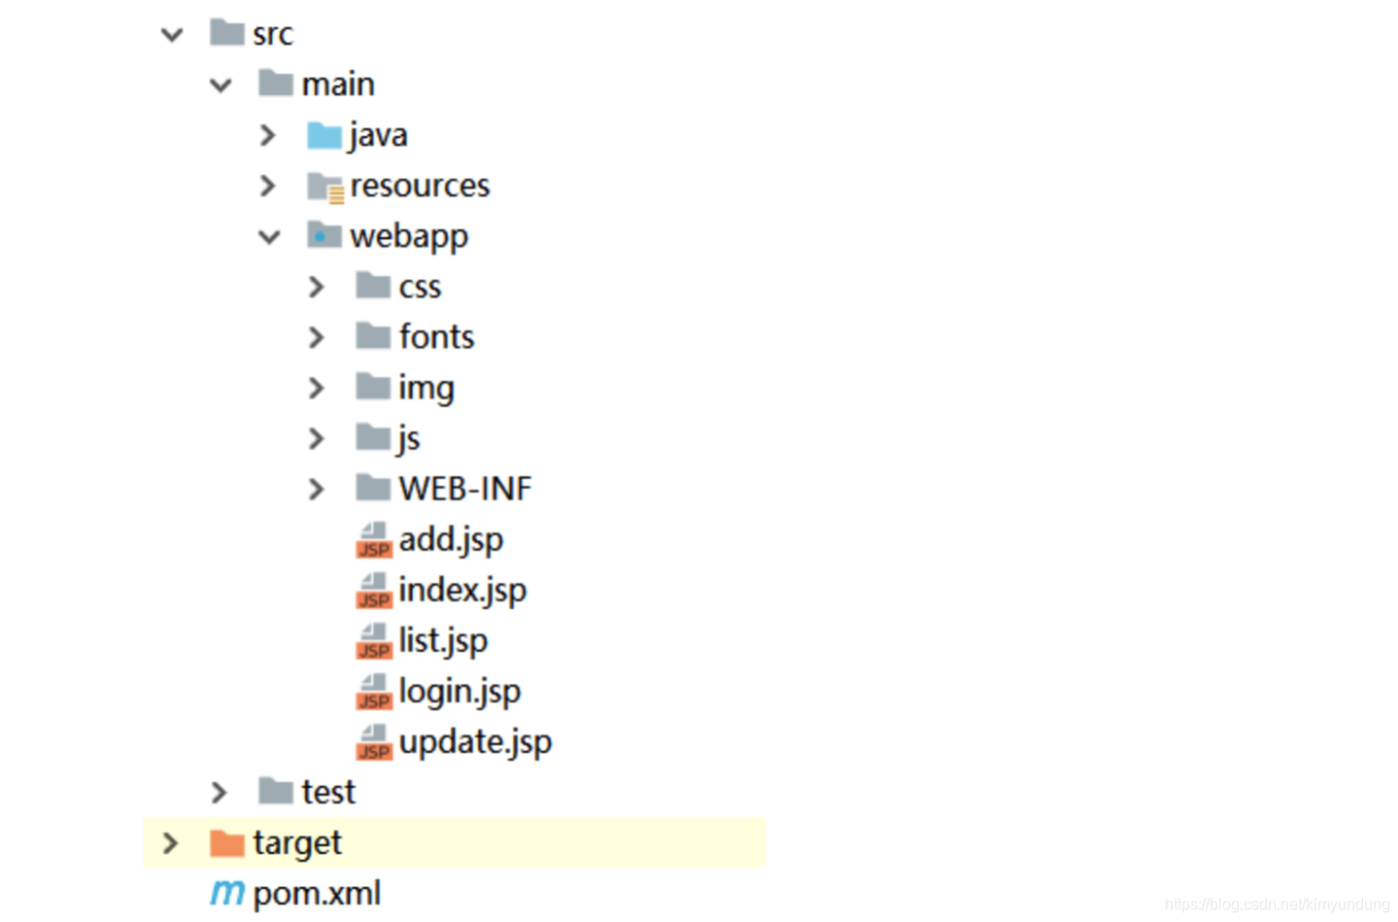Select the 'add.jsp' file name

pos(451,540)
